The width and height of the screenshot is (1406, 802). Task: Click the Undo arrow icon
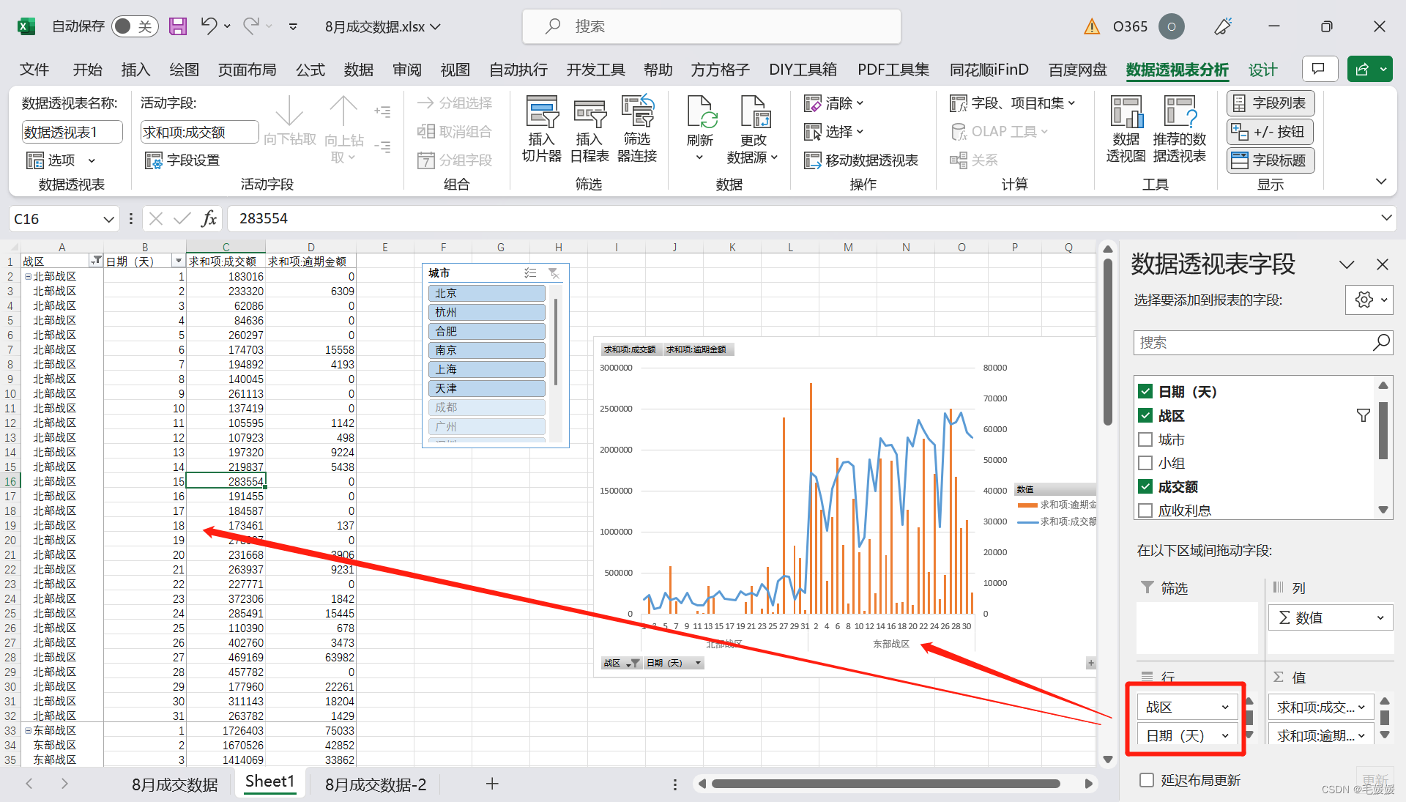click(x=209, y=26)
